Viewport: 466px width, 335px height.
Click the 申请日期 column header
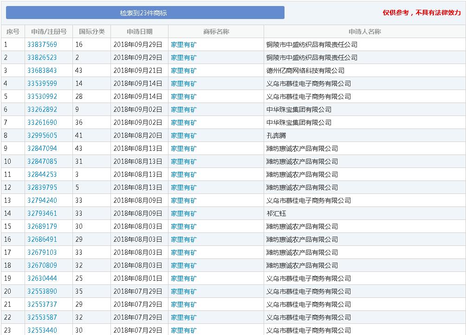pyautogui.click(x=139, y=32)
